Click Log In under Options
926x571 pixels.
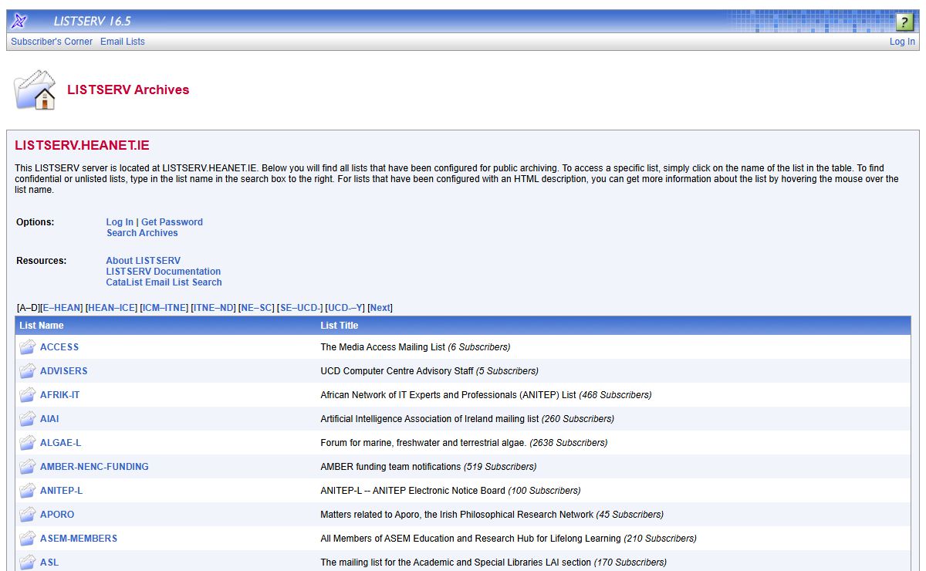click(120, 222)
